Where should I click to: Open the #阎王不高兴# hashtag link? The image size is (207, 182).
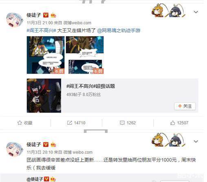[42, 30]
